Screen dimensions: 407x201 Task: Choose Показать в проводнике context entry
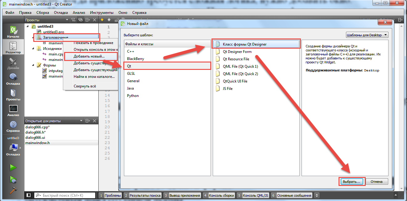tap(93, 43)
